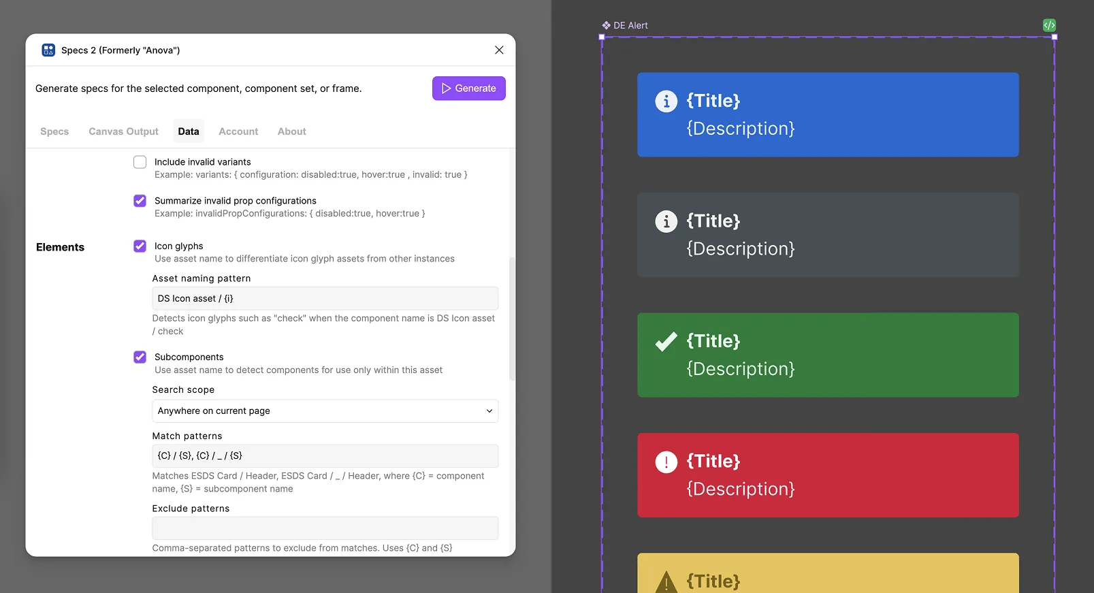The image size is (1094, 593).
Task: Click the checkmark icon in the green alert
Action: (666, 341)
